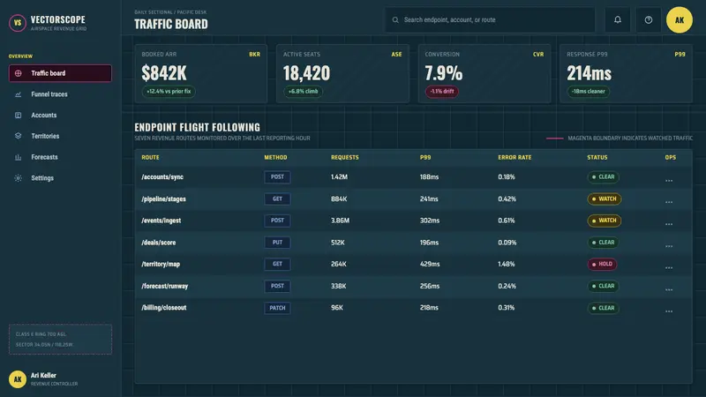Open ops menu for /events/ingest row

669,224
